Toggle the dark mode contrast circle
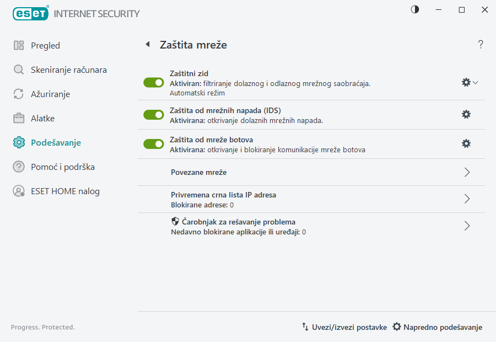Screen dimensions: 496x342 click(x=414, y=9)
